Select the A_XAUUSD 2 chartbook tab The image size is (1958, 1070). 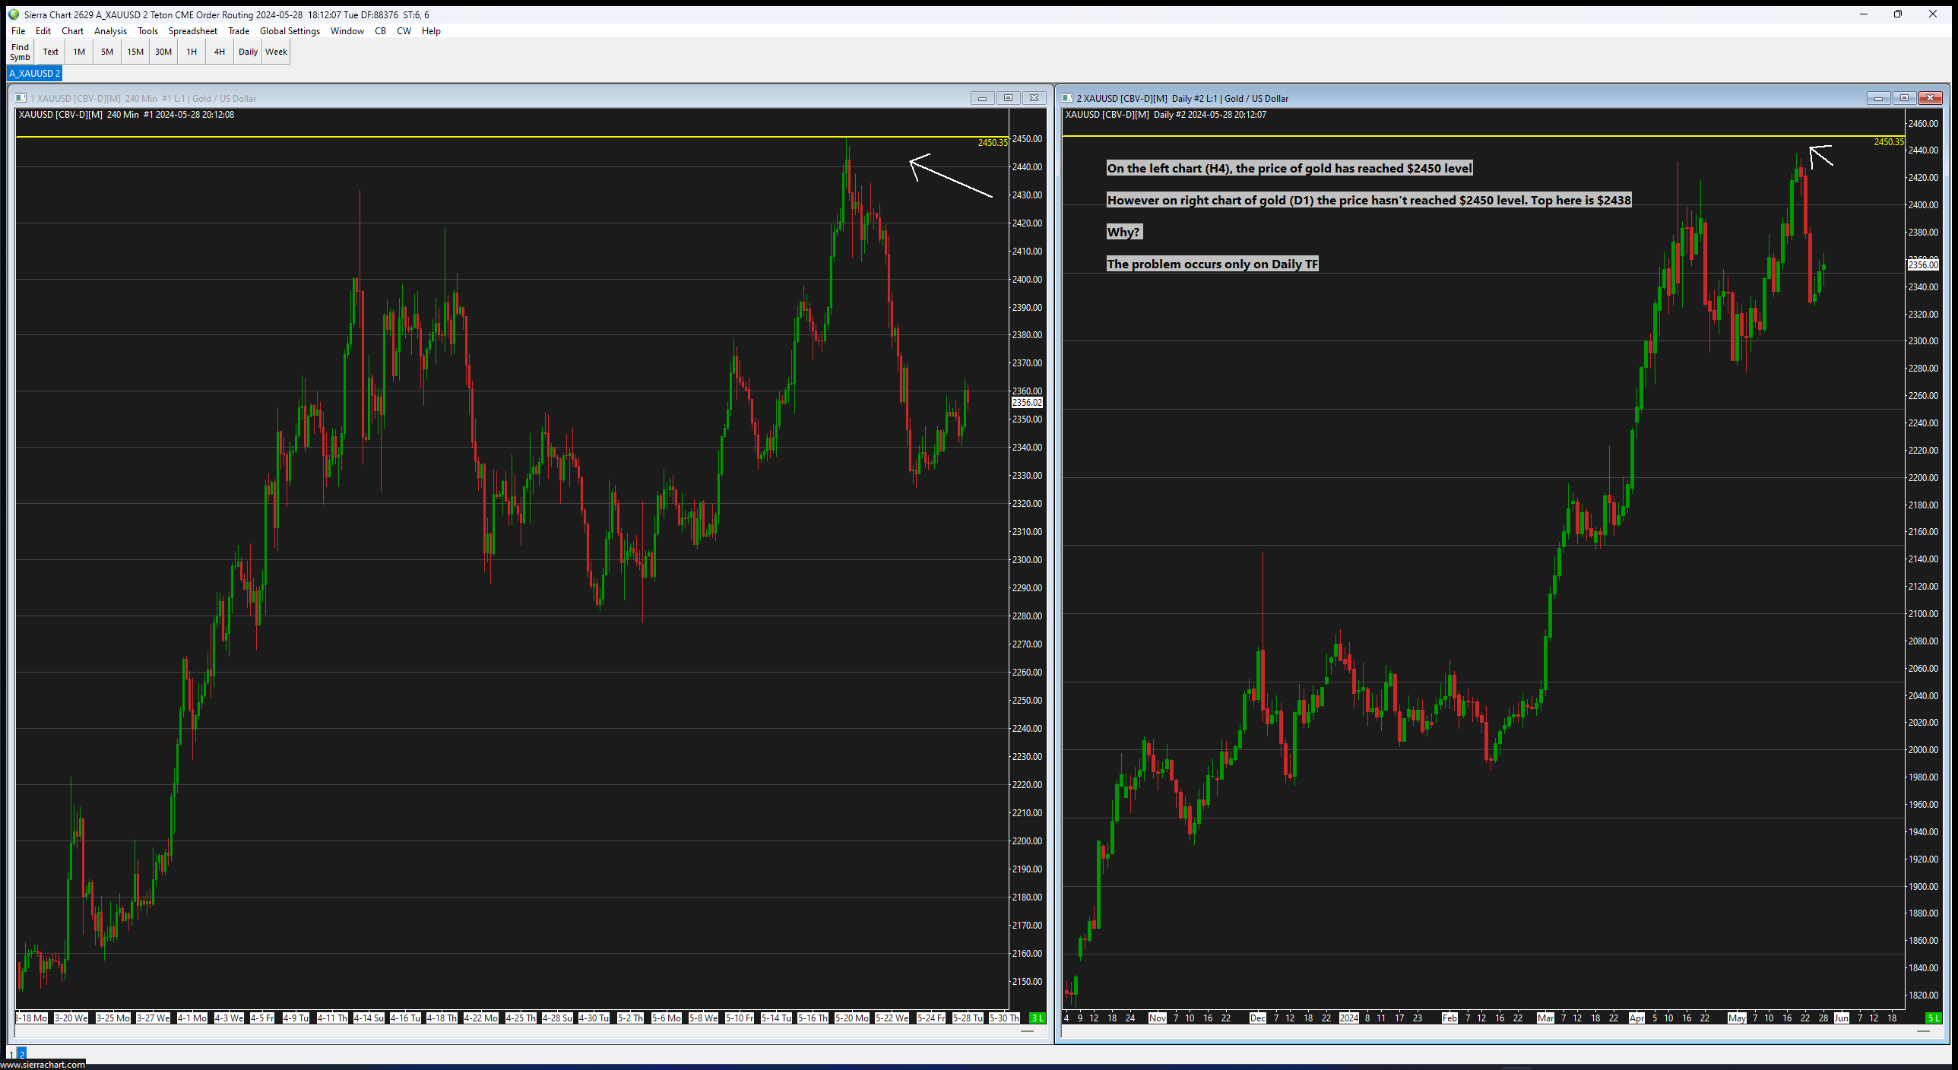click(x=35, y=74)
